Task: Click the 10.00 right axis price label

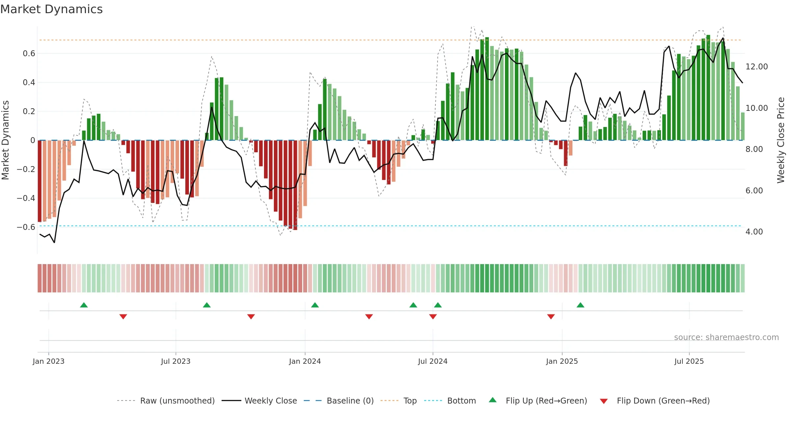Action: 757,108
